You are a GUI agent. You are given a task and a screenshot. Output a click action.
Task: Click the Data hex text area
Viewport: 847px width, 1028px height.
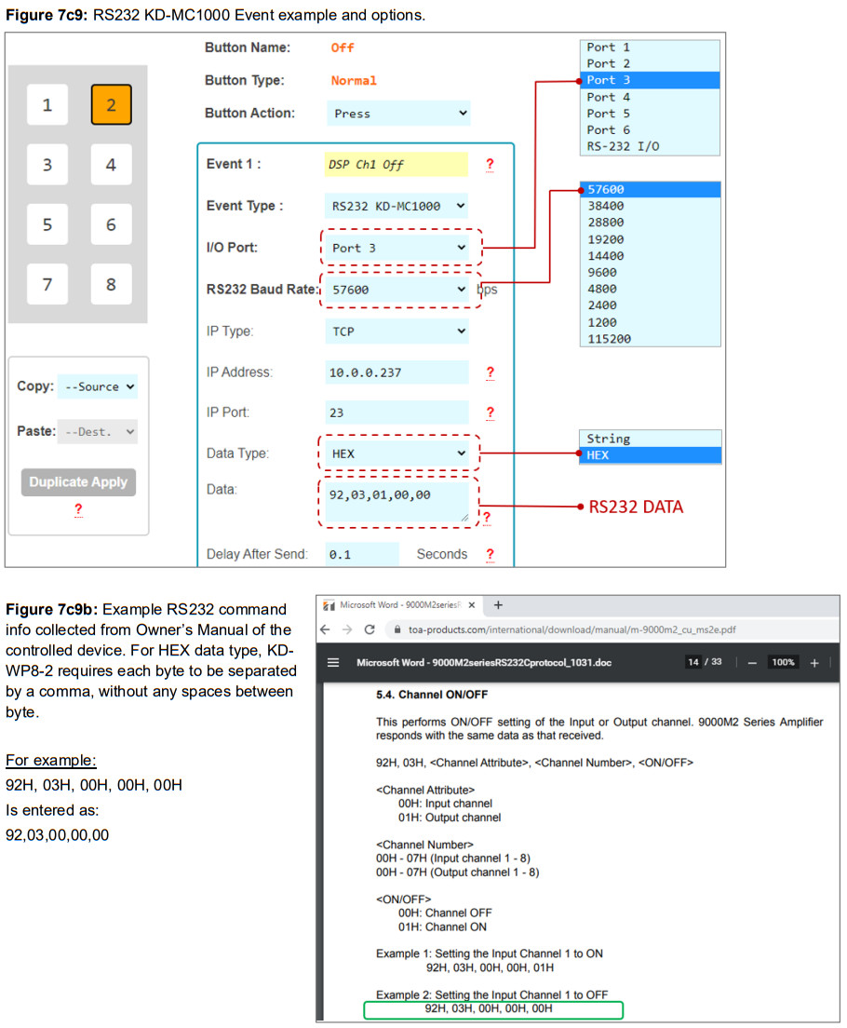pyautogui.click(x=397, y=503)
